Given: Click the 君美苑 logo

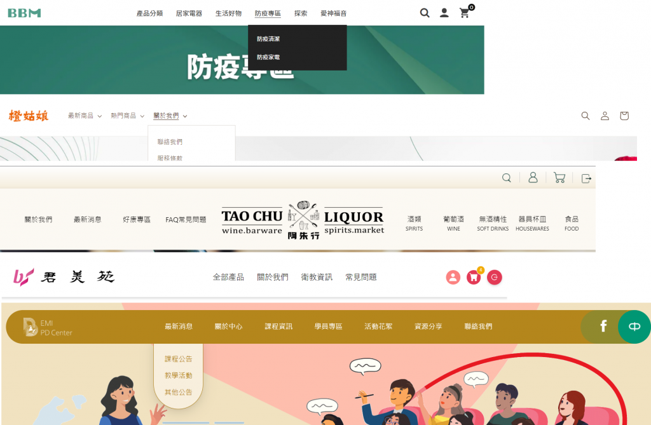Looking at the screenshot, I should (x=64, y=277).
